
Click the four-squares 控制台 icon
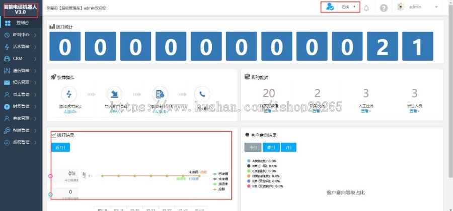pyautogui.click(x=8, y=23)
